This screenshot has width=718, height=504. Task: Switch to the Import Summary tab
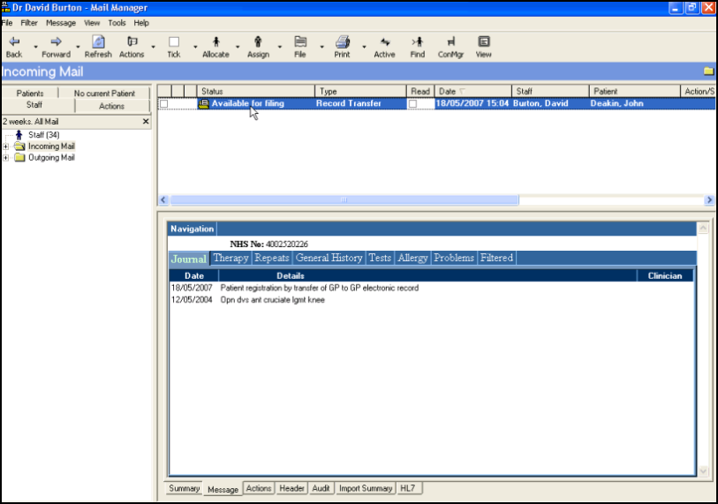coord(365,489)
